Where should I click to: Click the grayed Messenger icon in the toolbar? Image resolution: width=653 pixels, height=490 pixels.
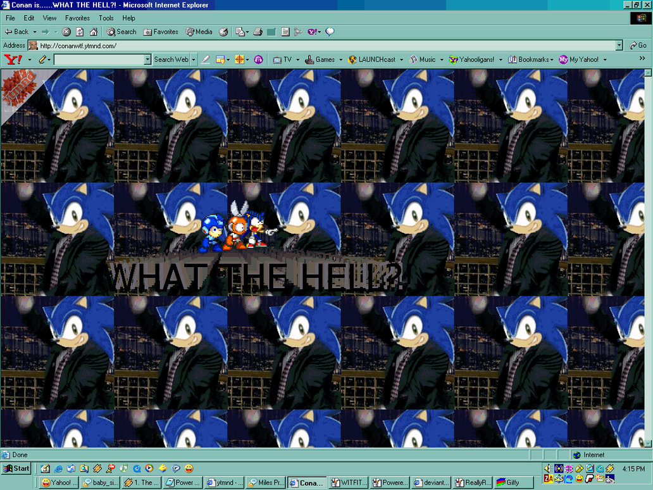click(298, 32)
